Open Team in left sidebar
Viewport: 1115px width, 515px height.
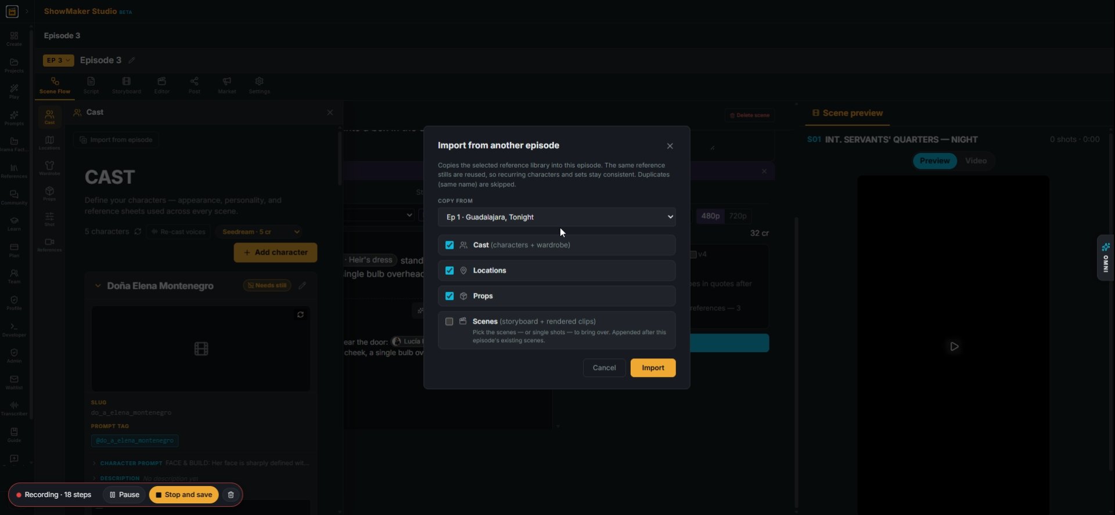[14, 276]
